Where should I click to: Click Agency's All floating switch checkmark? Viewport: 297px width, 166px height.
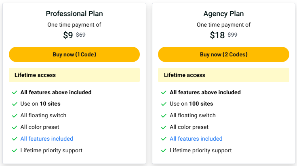click(164, 116)
